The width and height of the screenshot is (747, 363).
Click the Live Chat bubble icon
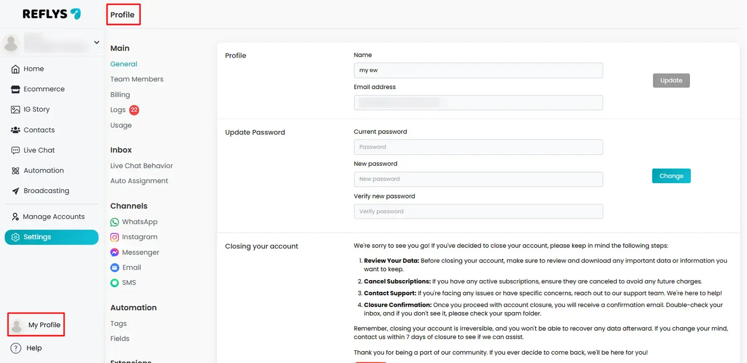pos(15,150)
